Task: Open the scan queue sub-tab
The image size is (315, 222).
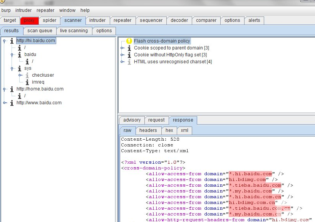Action: (40, 31)
